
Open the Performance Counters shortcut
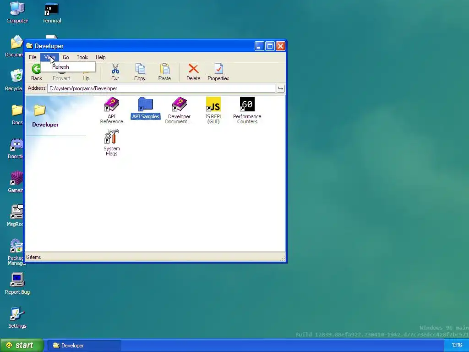pos(247,110)
